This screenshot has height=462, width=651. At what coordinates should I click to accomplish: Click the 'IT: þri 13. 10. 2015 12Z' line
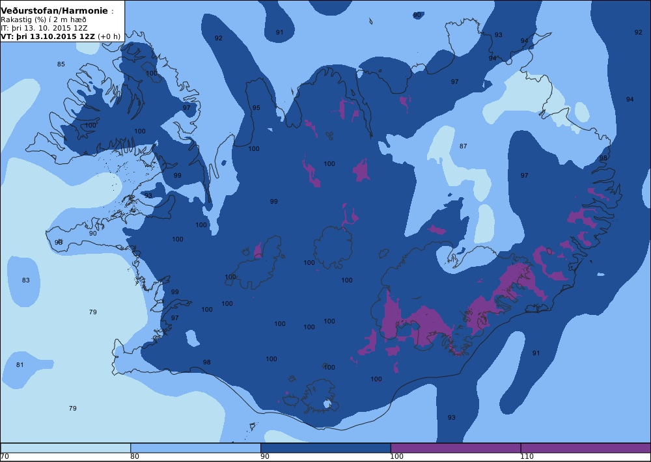[x=44, y=28]
